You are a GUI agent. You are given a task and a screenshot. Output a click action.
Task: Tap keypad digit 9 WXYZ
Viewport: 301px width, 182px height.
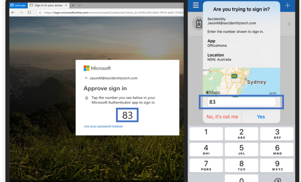pyautogui.click(x=277, y=166)
